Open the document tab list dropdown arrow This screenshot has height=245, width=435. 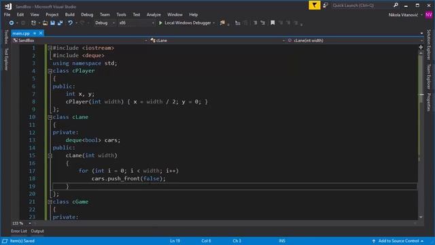click(421, 33)
